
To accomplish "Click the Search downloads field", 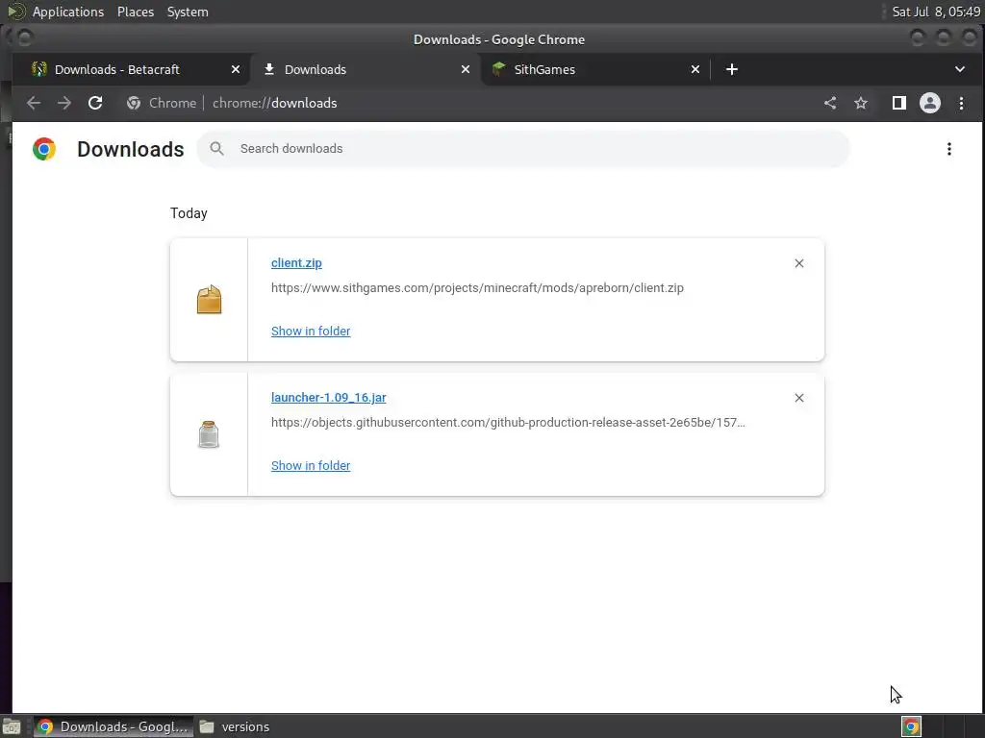I will [523, 149].
